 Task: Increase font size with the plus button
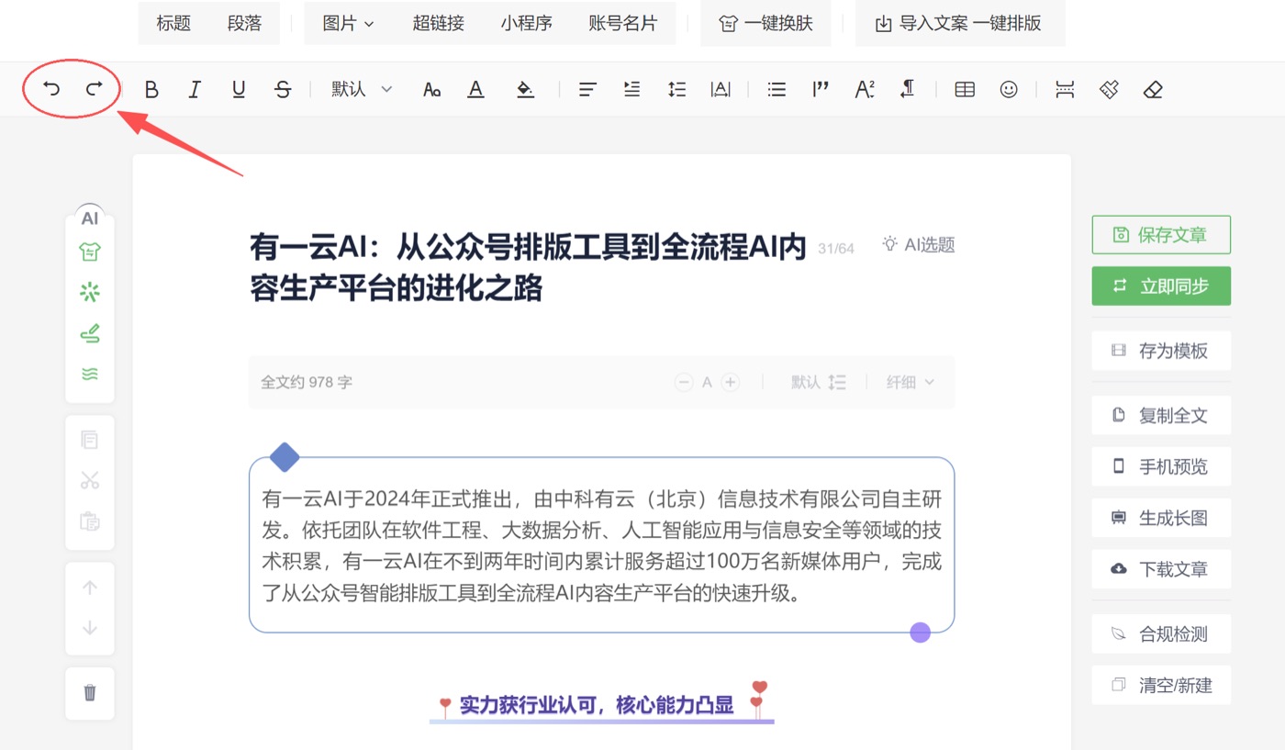click(731, 382)
